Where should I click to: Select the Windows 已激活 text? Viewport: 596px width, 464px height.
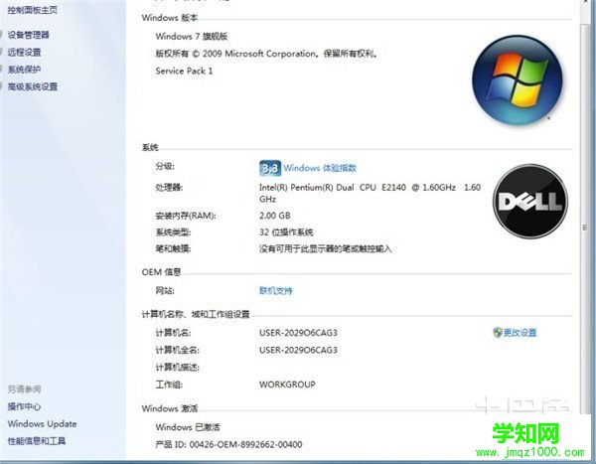pos(188,427)
